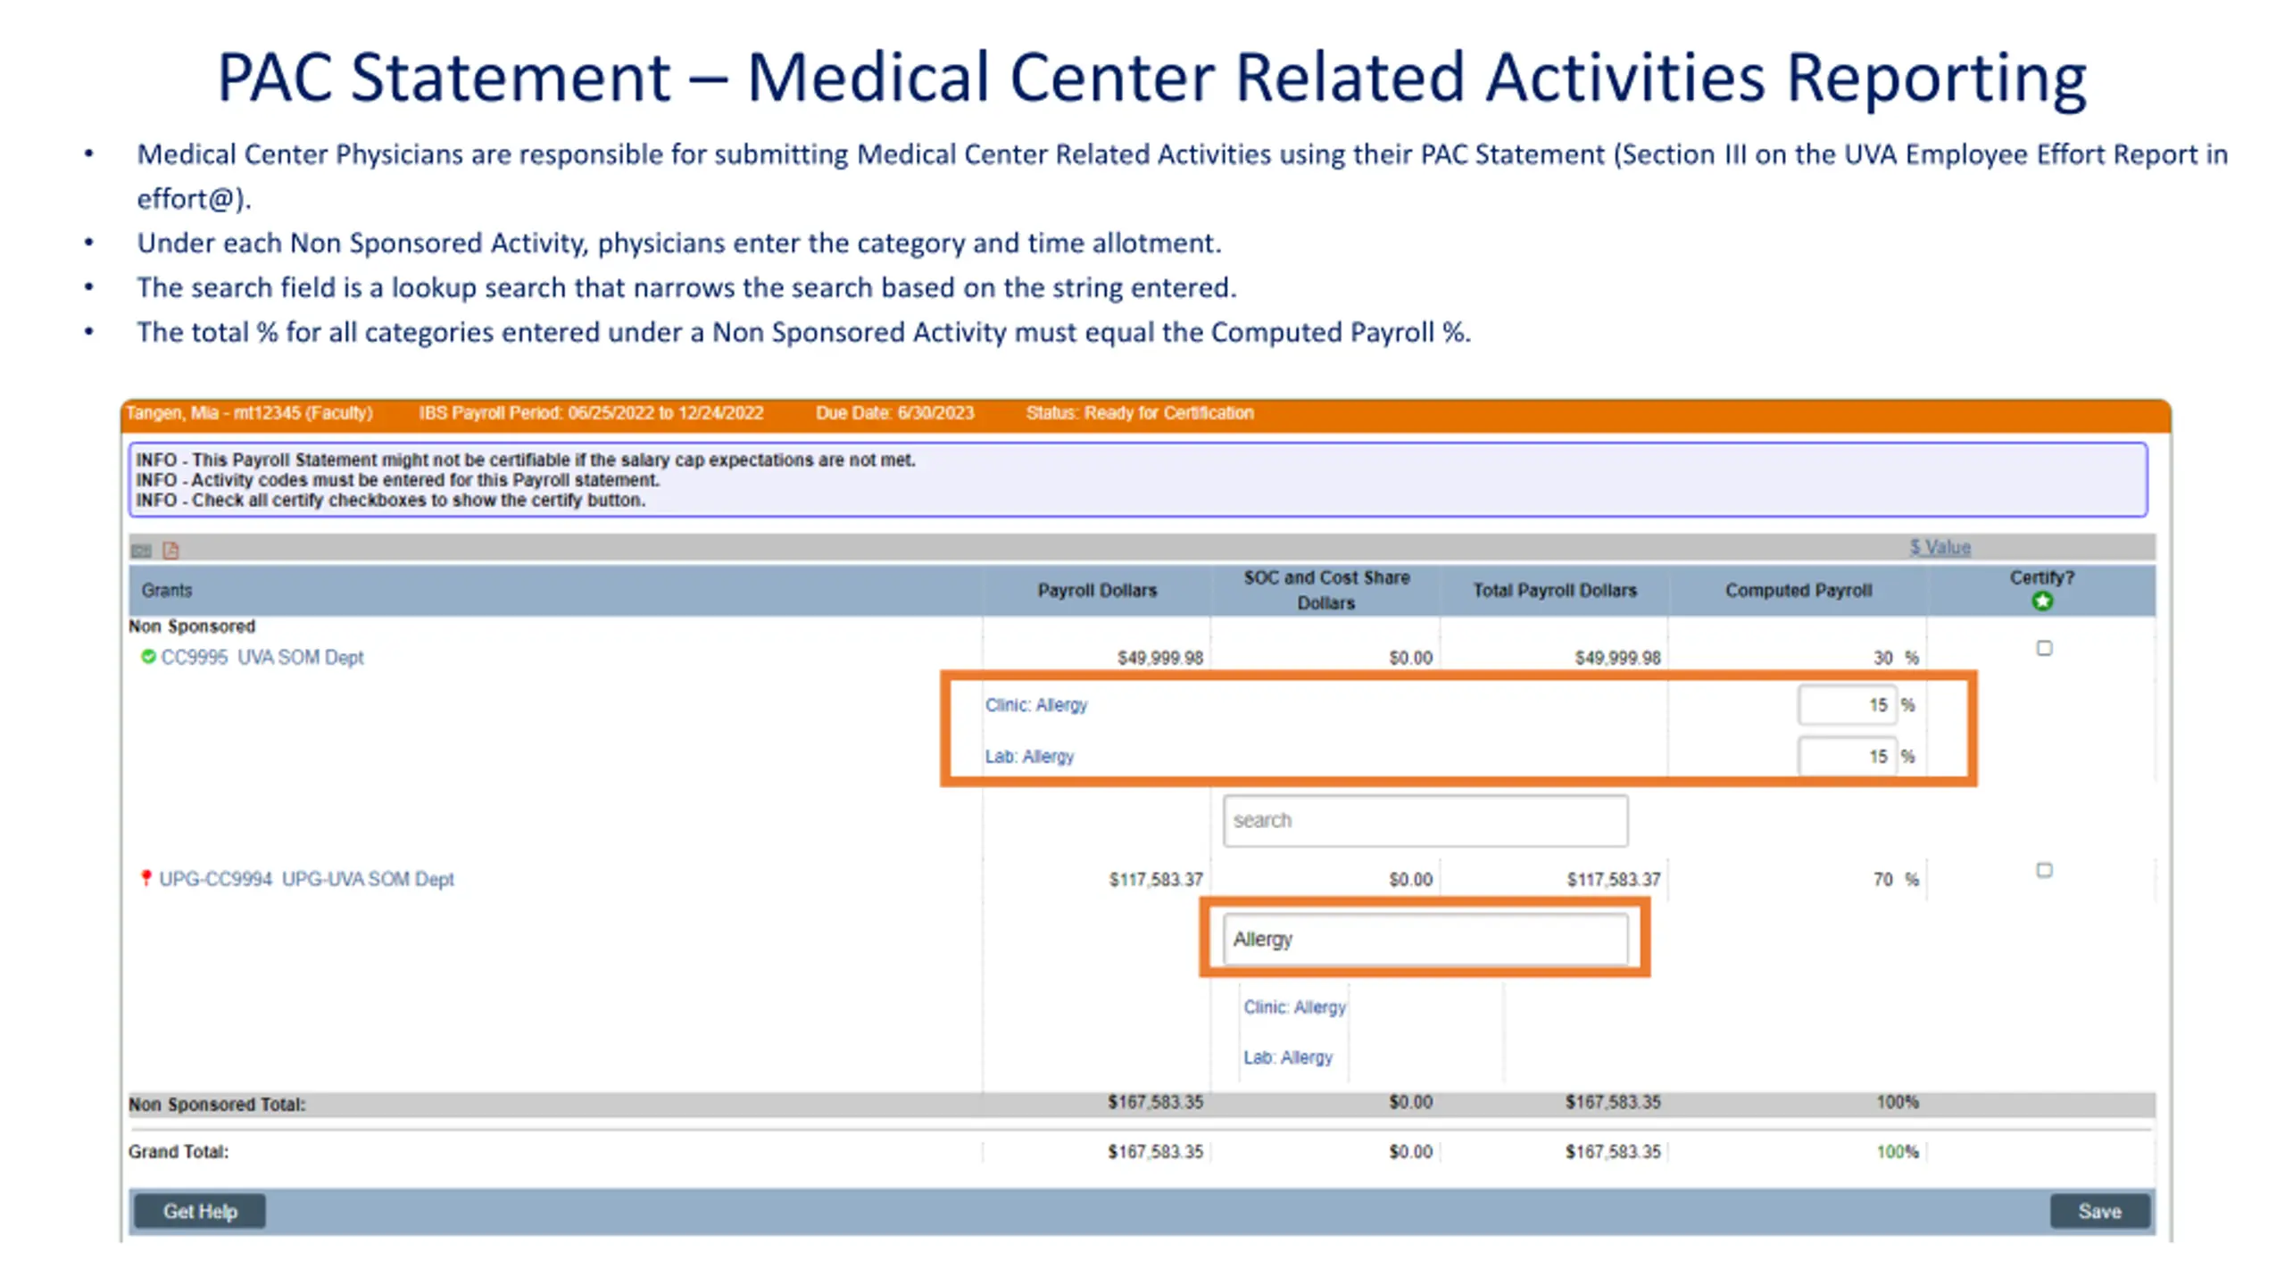Click the Certify? column header
The width and height of the screenshot is (2285, 1285).
pyautogui.click(x=2042, y=577)
